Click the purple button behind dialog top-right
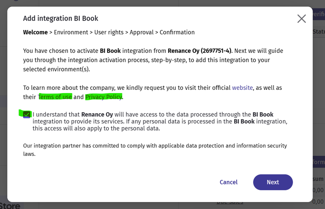Viewport: 325px width, 209px height. [319, 14]
